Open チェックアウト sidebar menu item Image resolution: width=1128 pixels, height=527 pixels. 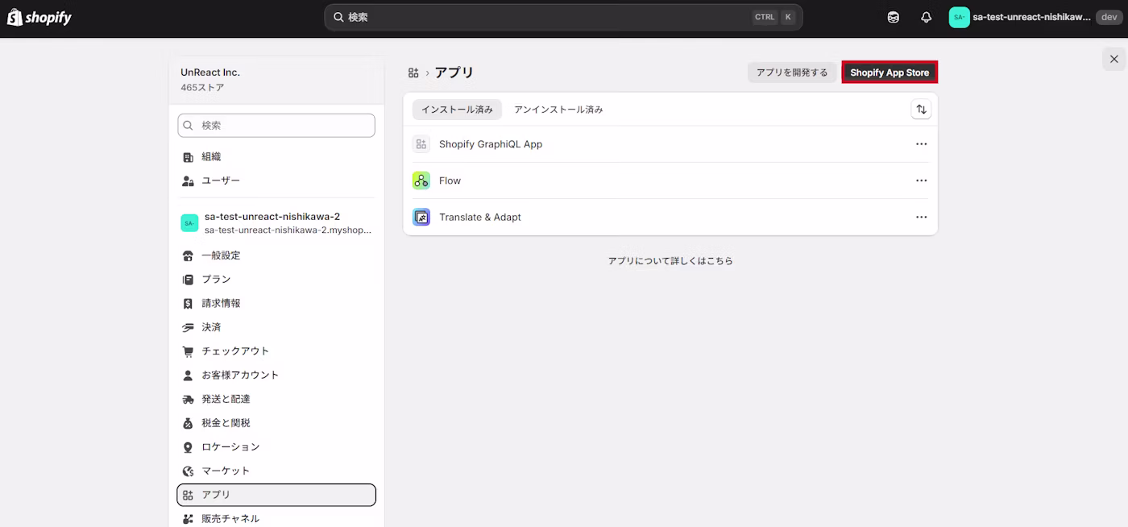(x=276, y=351)
